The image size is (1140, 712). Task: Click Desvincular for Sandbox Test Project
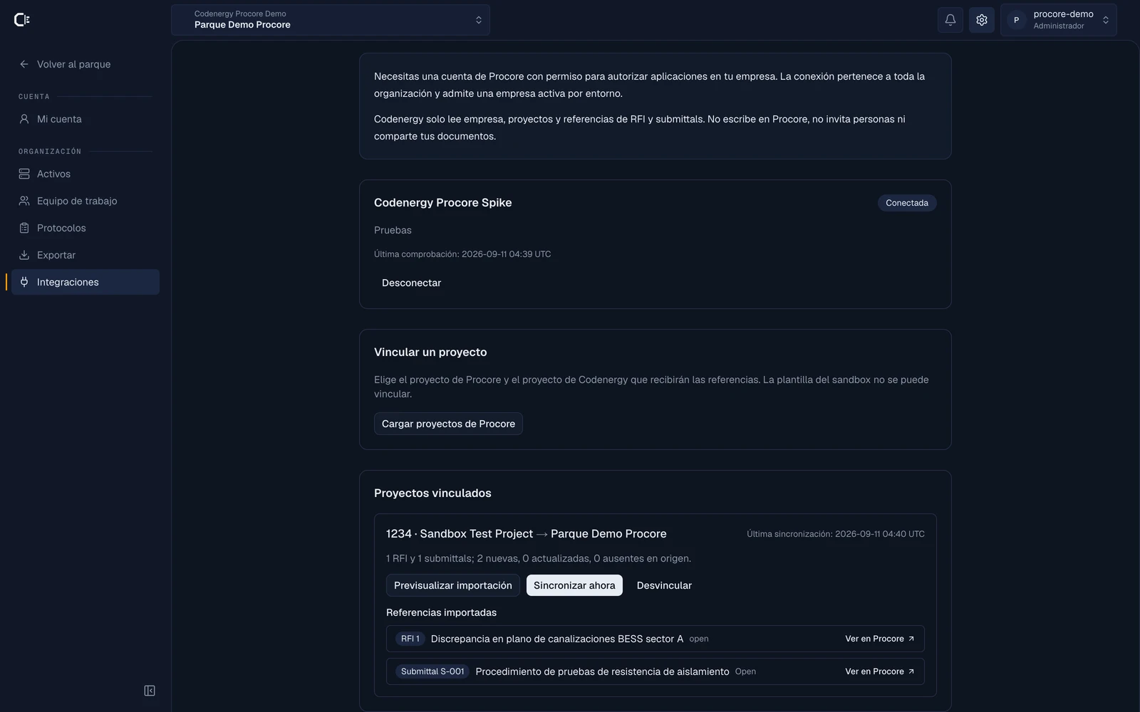pos(664,585)
